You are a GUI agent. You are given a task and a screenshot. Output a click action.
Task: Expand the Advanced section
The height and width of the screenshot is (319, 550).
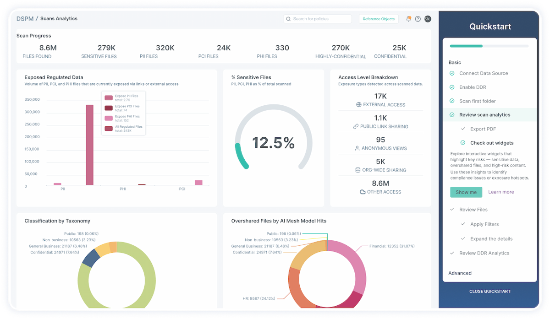click(x=460, y=273)
